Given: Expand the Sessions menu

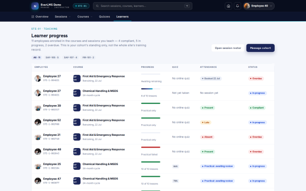Looking at the screenshot, I should pyautogui.click(x=63, y=17).
